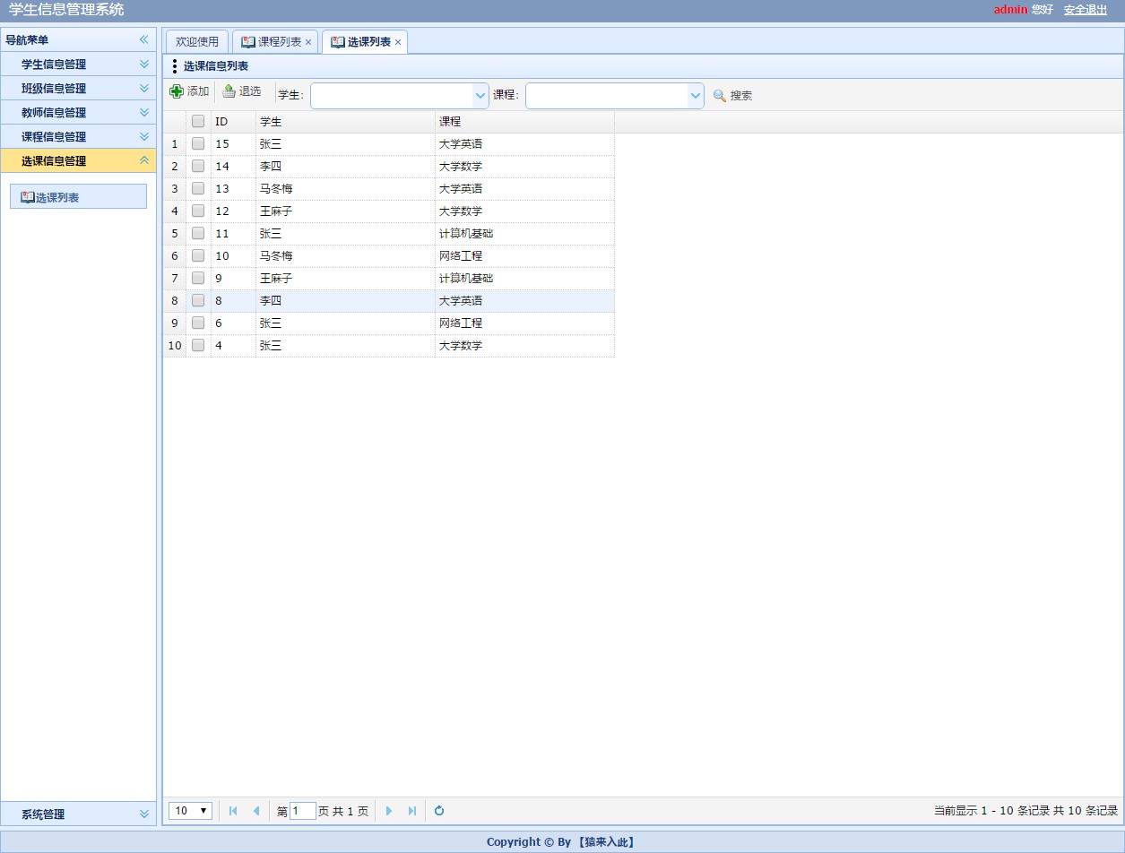Open 选课列表 in the sidebar menu
The height and width of the screenshot is (853, 1125).
coord(78,196)
